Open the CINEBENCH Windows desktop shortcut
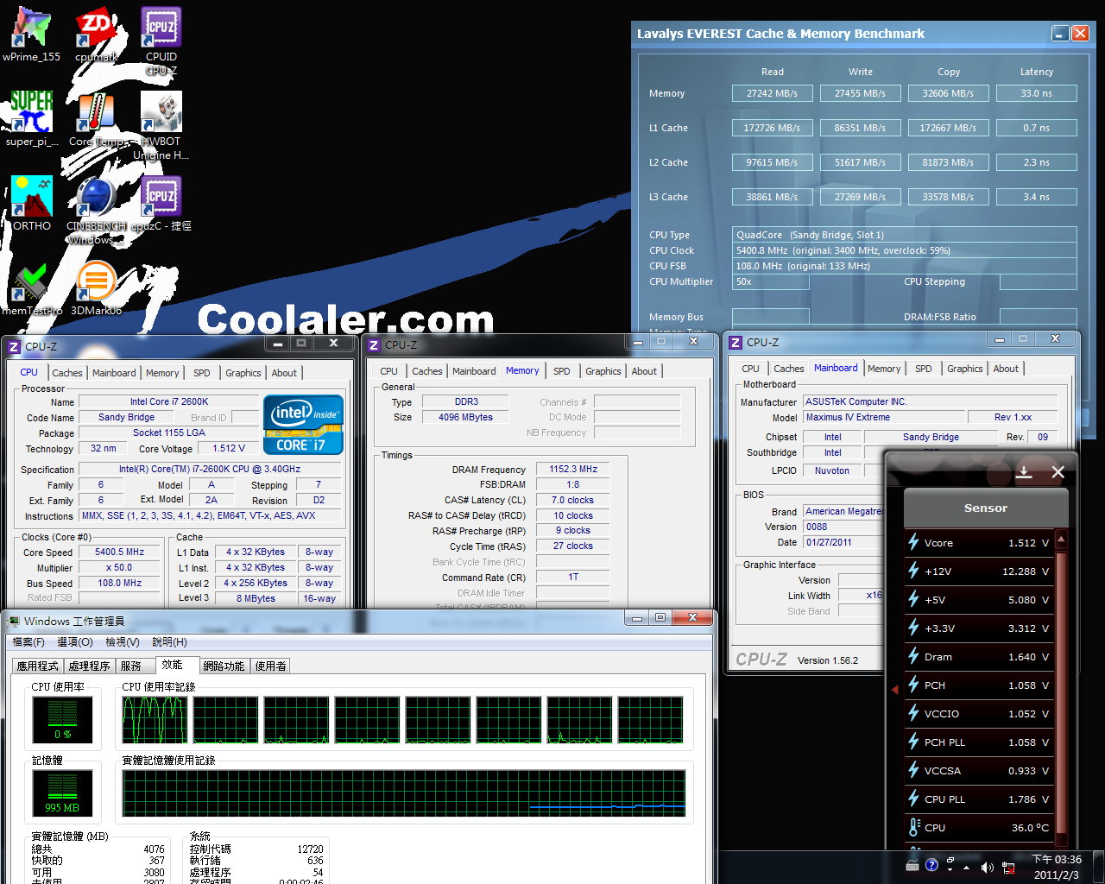The width and height of the screenshot is (1105, 884). pos(96,211)
